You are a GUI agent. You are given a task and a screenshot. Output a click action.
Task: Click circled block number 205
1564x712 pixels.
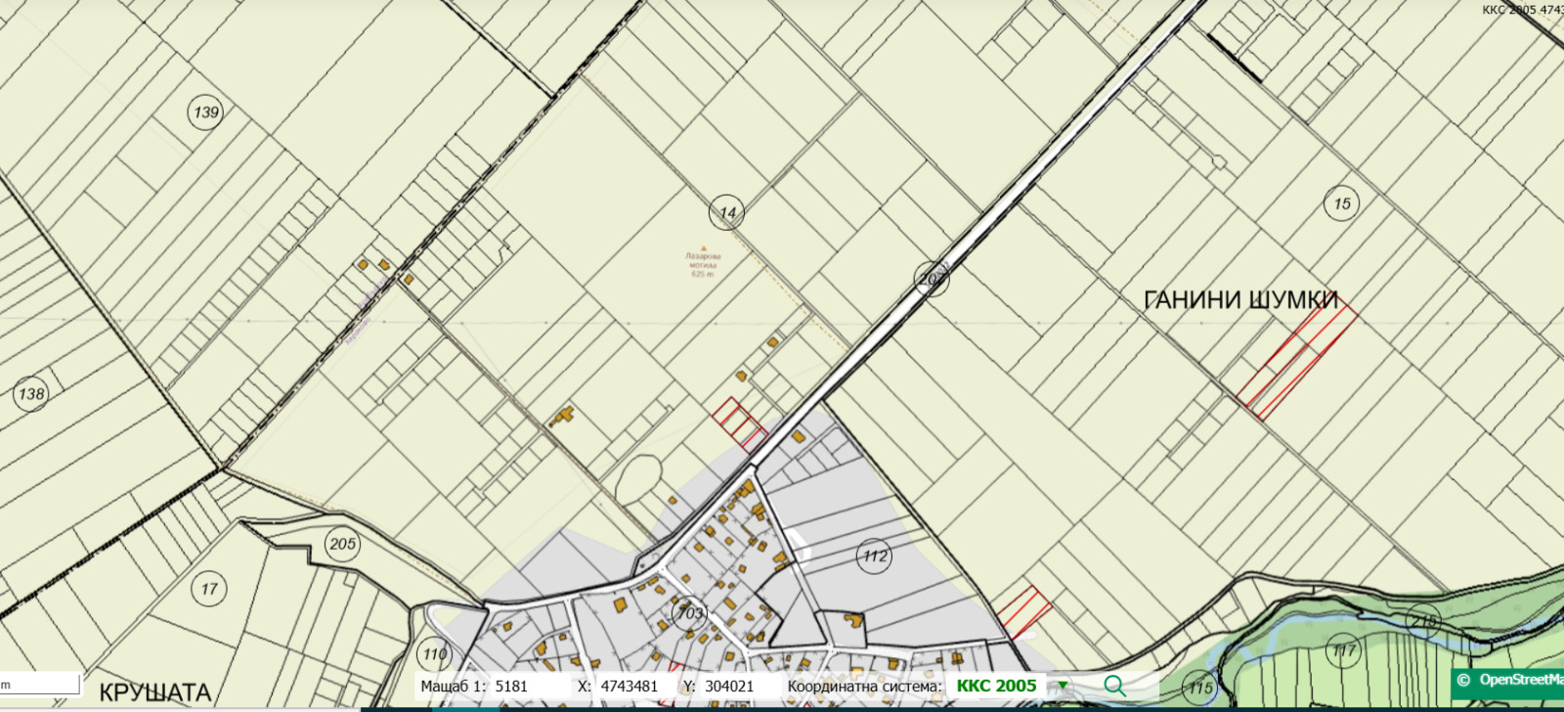[342, 544]
